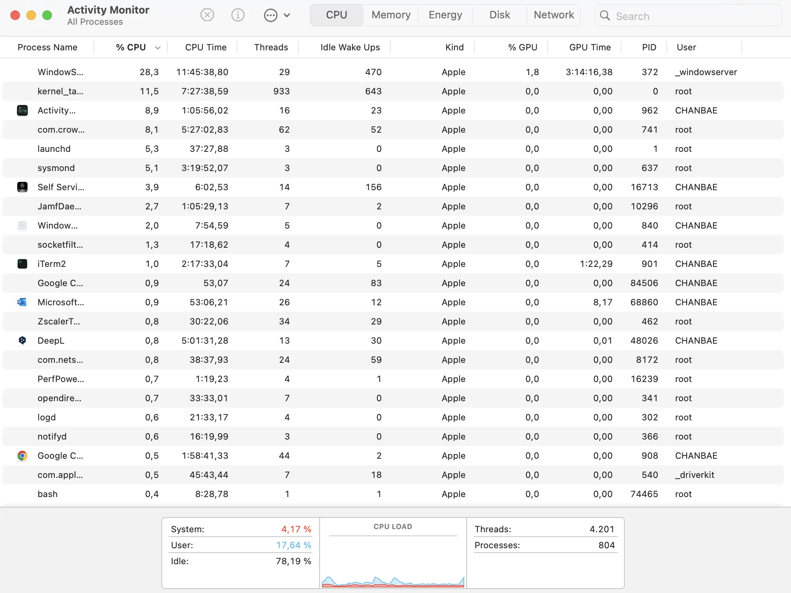Sort by the PID column header
The image size is (791, 593).
tap(649, 47)
